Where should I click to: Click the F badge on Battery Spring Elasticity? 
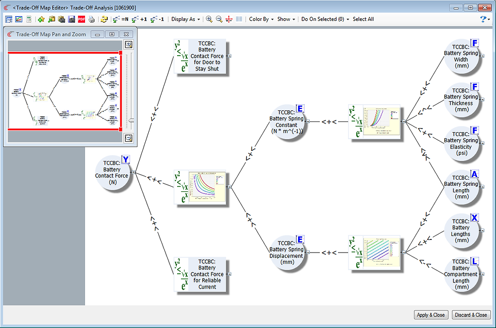pyautogui.click(x=475, y=130)
